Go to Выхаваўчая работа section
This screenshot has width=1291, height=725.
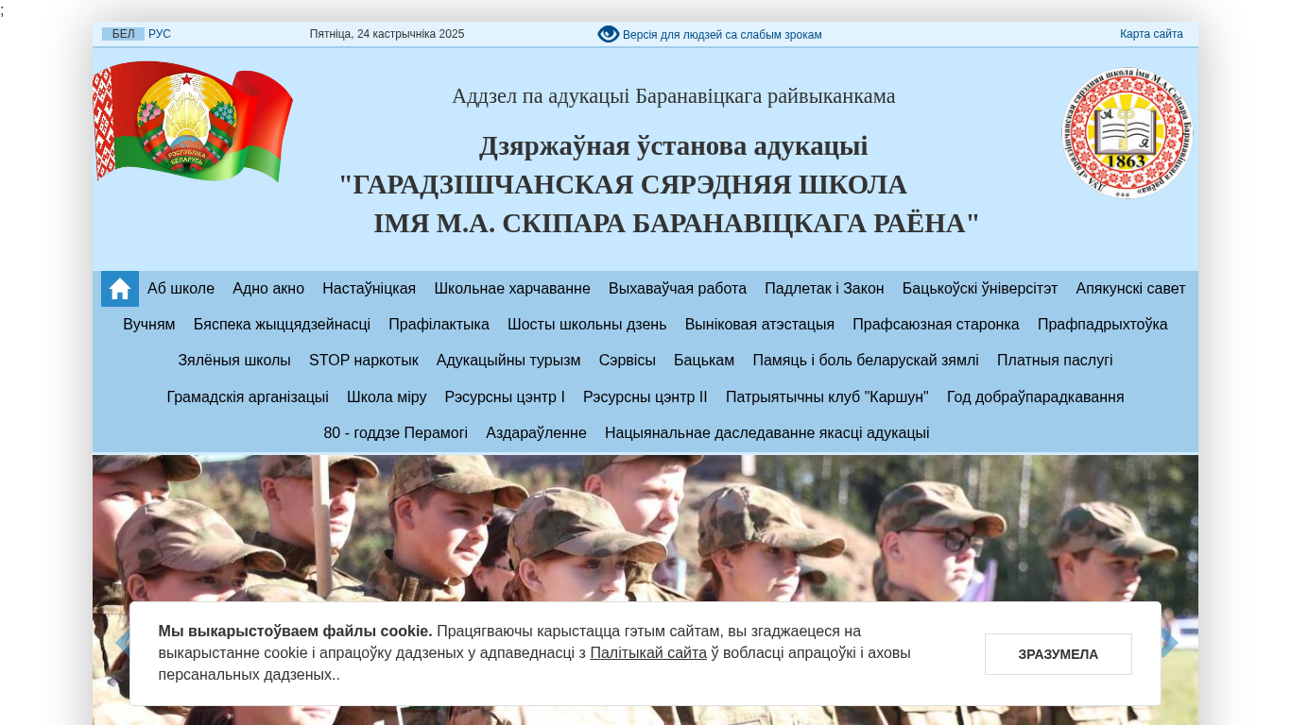click(678, 289)
